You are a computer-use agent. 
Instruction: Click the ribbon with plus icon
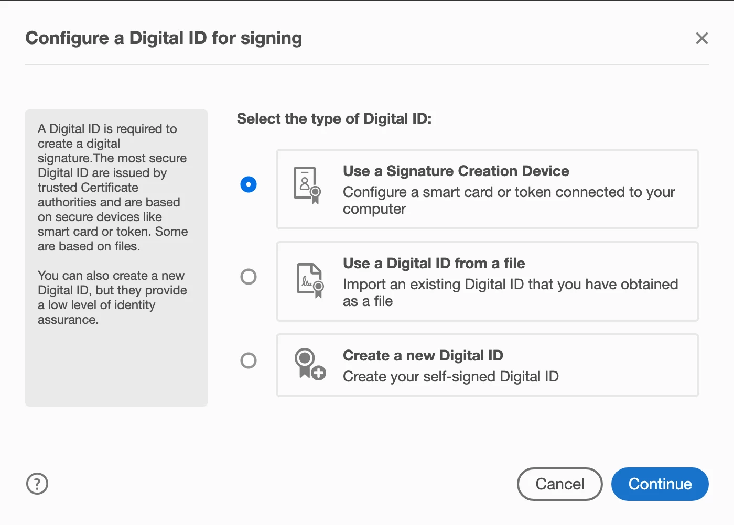[309, 364]
